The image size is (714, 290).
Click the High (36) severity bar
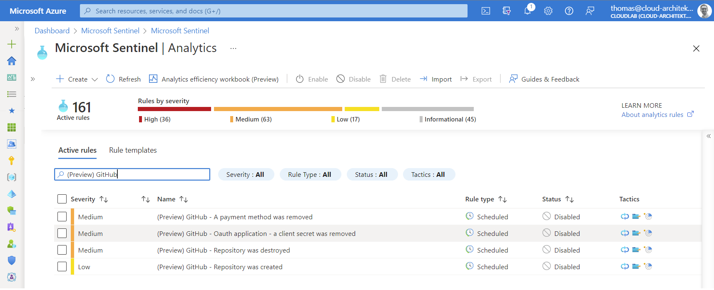pos(174,109)
